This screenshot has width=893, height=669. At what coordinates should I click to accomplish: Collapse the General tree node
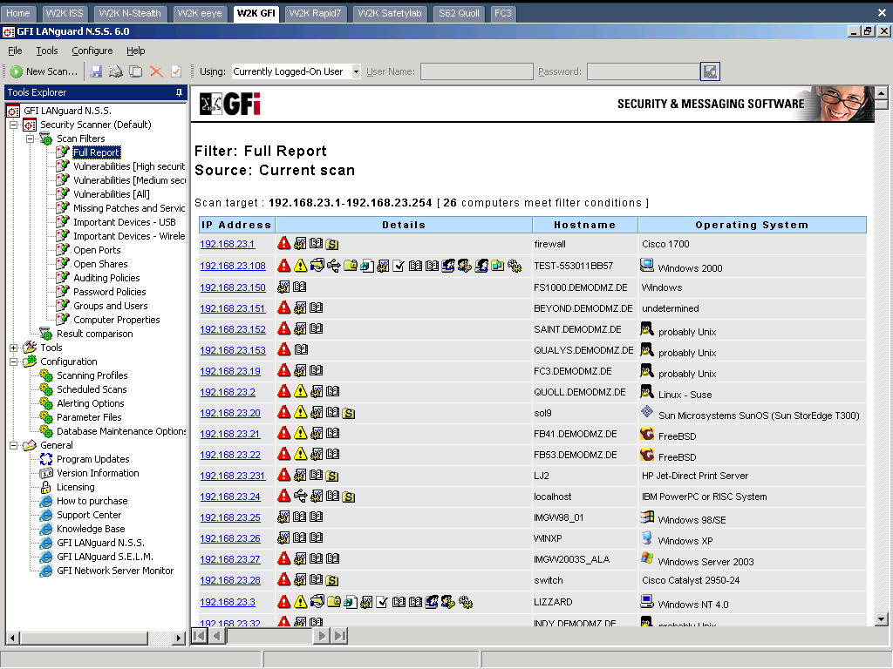pyautogui.click(x=14, y=445)
